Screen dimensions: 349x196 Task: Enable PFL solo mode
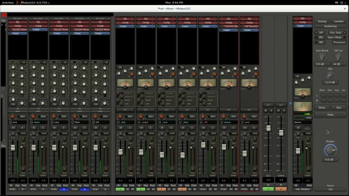pos(320,37)
